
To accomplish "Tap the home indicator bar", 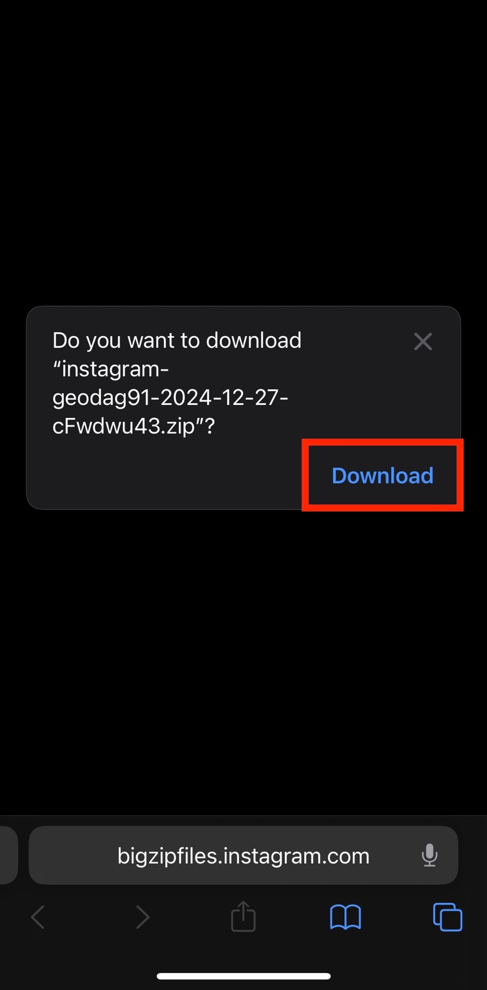I will pyautogui.click(x=243, y=976).
